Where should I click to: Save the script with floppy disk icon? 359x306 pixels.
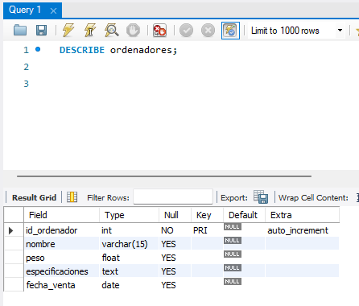click(x=41, y=31)
